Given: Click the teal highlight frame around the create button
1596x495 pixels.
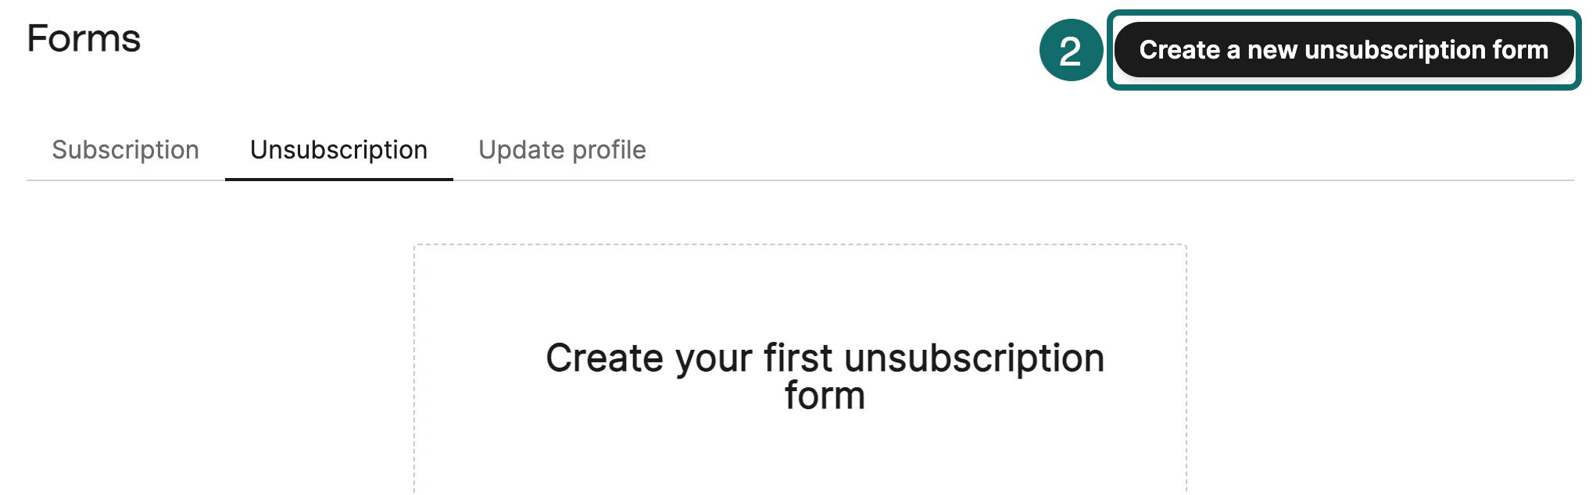Looking at the screenshot, I should point(1344,13).
